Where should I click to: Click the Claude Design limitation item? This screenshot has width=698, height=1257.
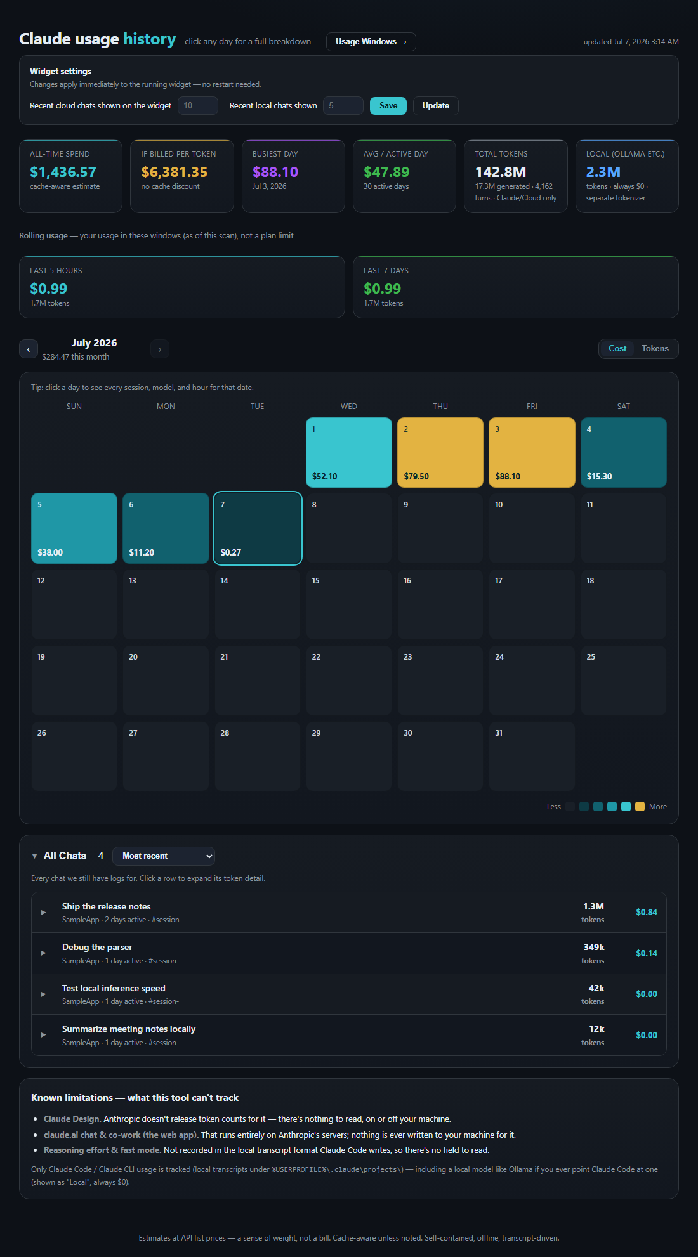point(247,1119)
